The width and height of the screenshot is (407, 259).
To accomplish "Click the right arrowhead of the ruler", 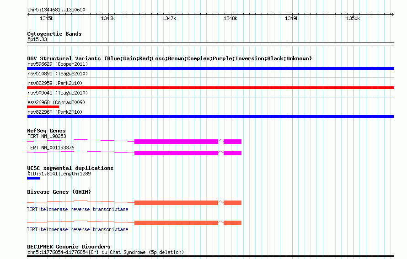I will tap(392, 14).
